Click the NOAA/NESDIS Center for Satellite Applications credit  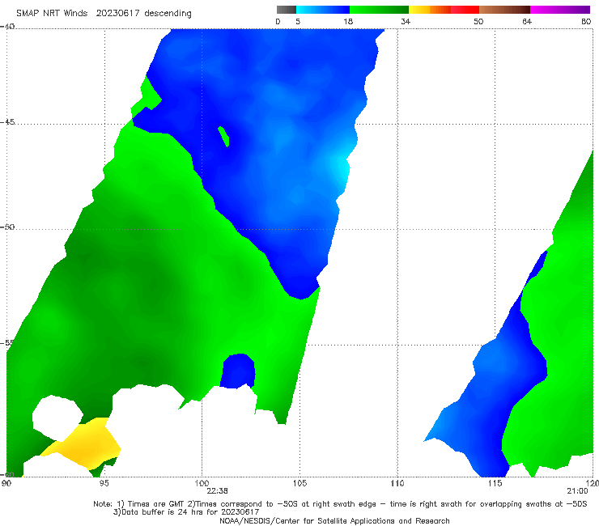[x=334, y=520]
